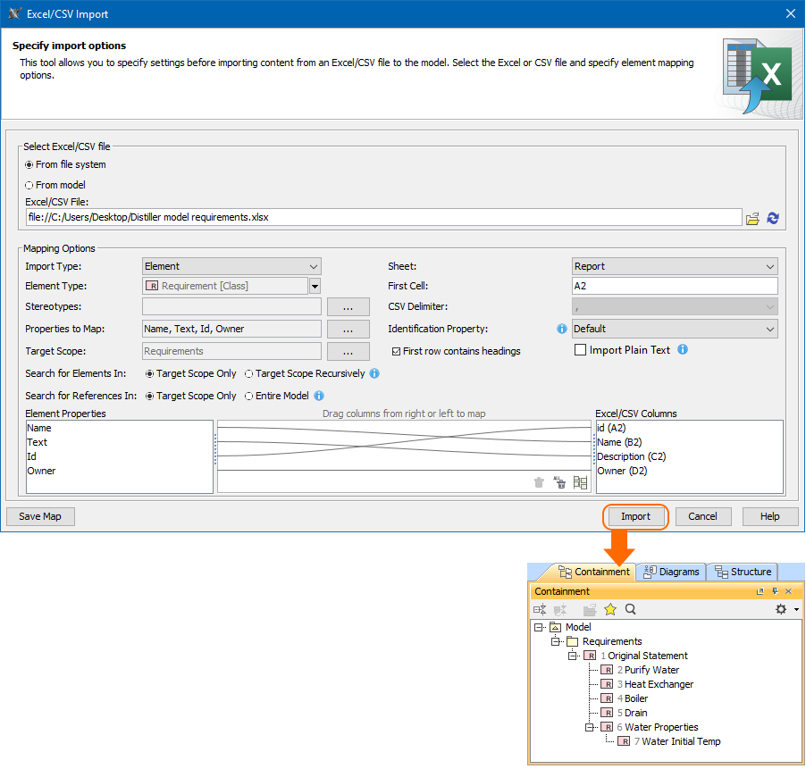Screen dimensions: 806x769
Task: Collapse the Water Properties tree node
Action: 589,727
